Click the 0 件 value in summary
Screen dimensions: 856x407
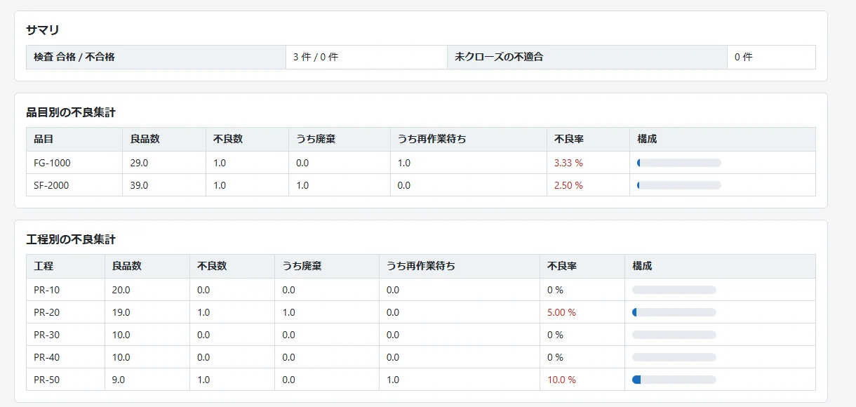[743, 57]
